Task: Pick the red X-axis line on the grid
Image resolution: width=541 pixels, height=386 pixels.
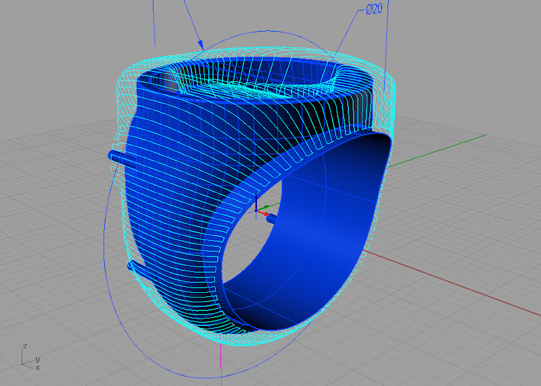Action: (452, 283)
